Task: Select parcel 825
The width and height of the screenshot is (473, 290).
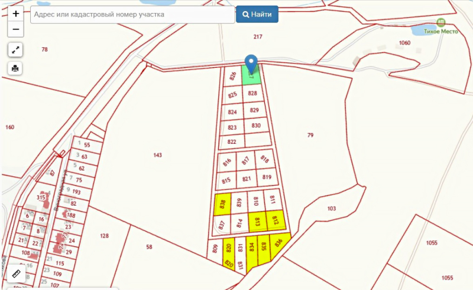Action: point(232,95)
